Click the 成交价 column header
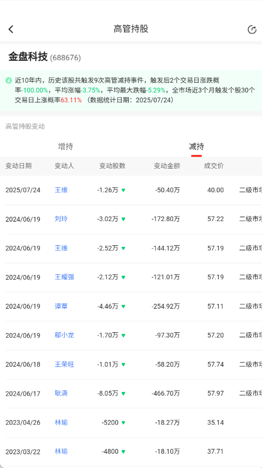Image resolution: width=262 pixels, height=468 pixels. 214,166
